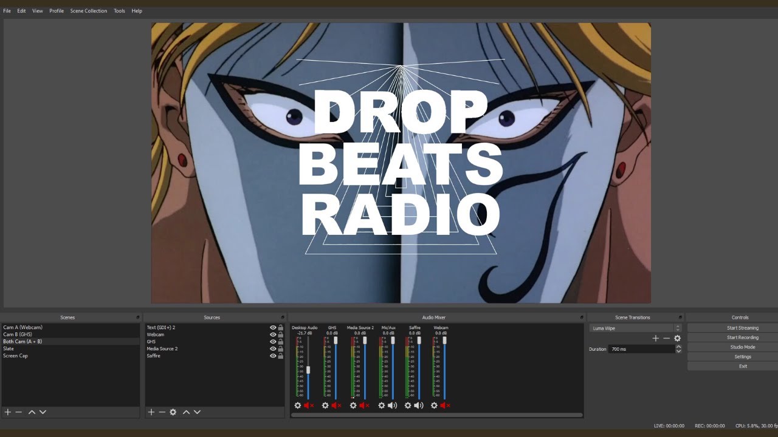
Task: Remove selected scene with minus icon
Action: pyautogui.click(x=19, y=412)
